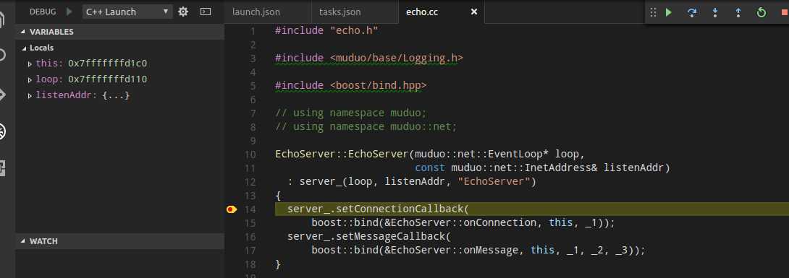789x278 pixels.
Task: Open the Debug Console icon
Action: click(x=206, y=12)
